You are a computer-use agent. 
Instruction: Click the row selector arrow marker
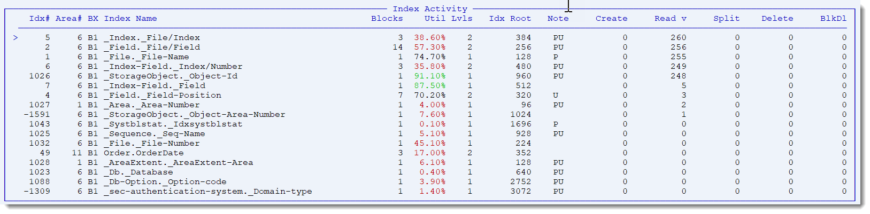tap(16, 38)
